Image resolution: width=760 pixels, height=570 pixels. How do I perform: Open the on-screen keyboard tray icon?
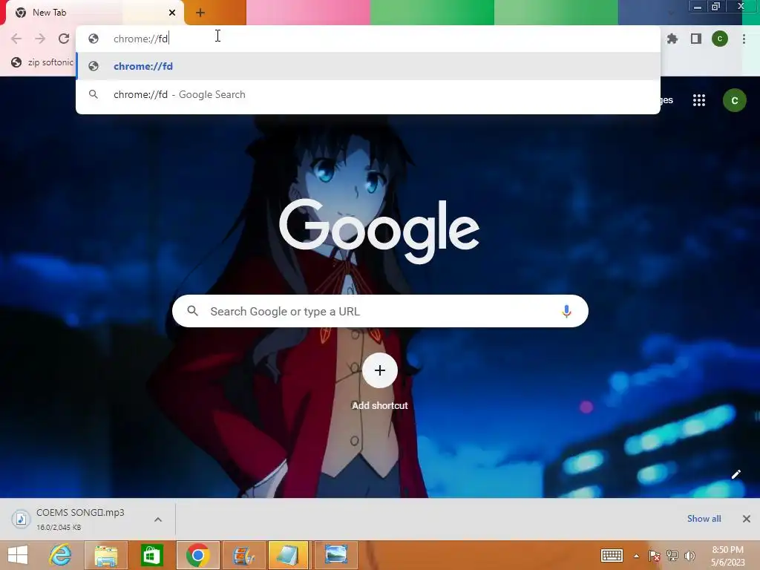click(612, 555)
